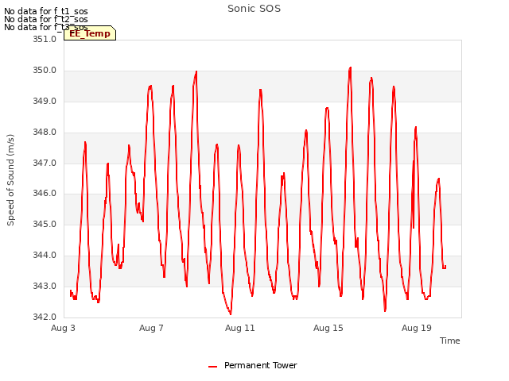Click the 349.0 y-axis tick label
This screenshot has height=381, width=509.
(45, 101)
